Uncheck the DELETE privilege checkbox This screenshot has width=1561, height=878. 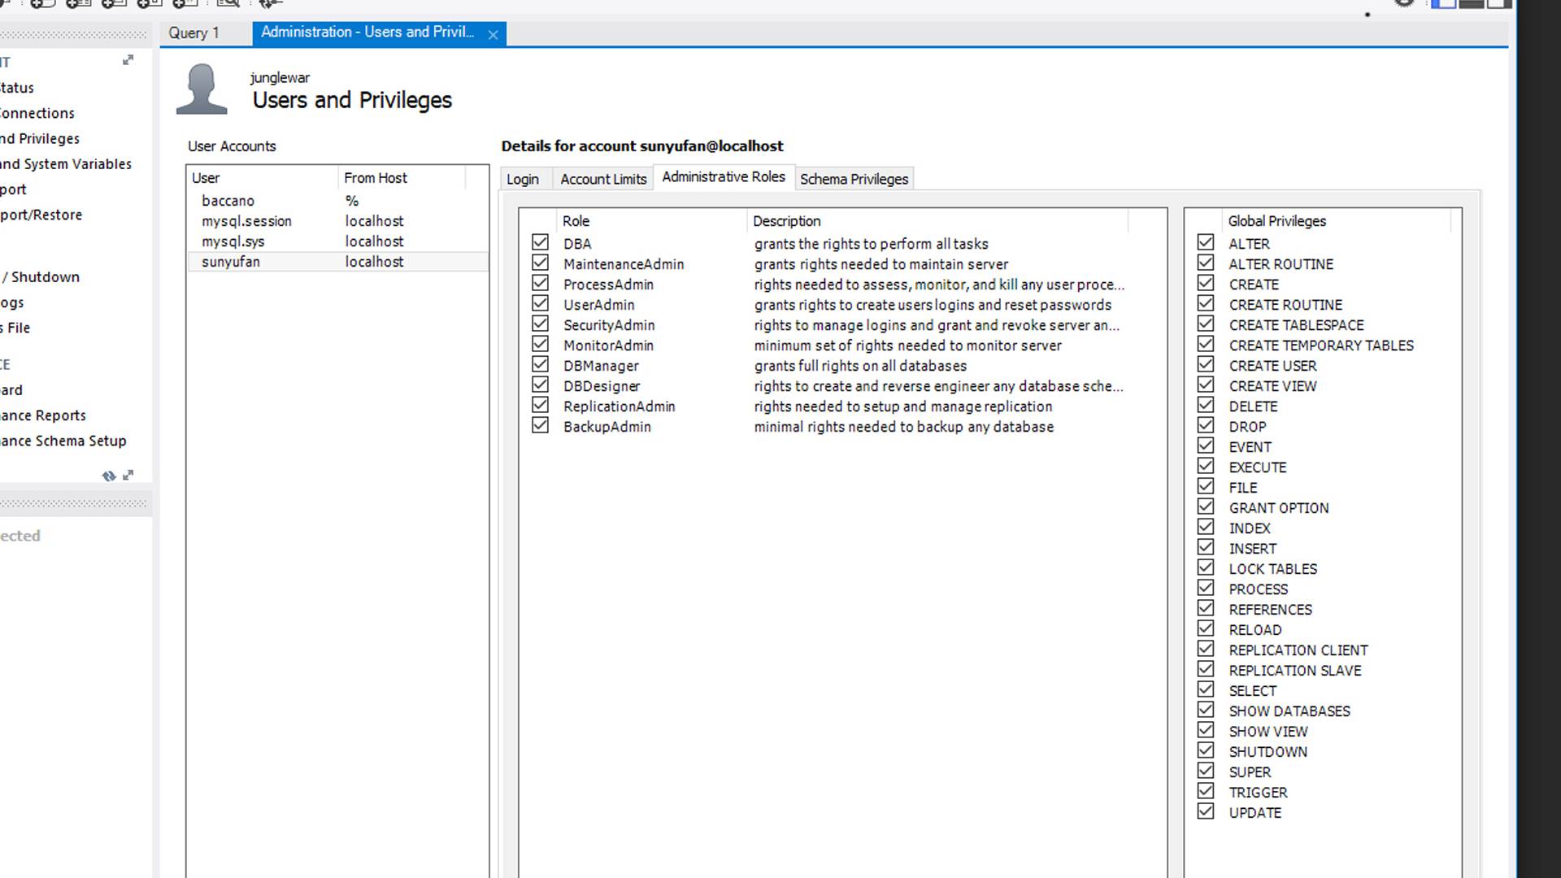click(1206, 405)
